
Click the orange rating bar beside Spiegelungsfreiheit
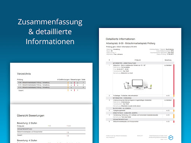(x=174, y=111)
